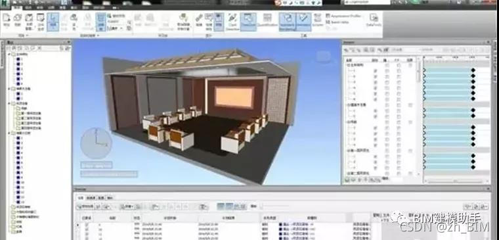
Task: Open the Clash Detective tool
Action: click(232, 22)
